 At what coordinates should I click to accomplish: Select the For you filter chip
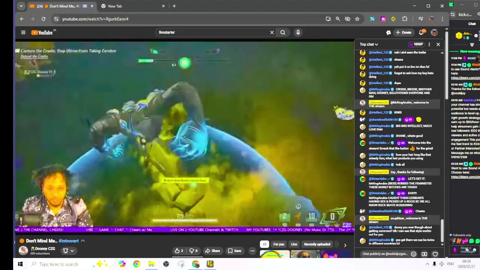point(279,244)
